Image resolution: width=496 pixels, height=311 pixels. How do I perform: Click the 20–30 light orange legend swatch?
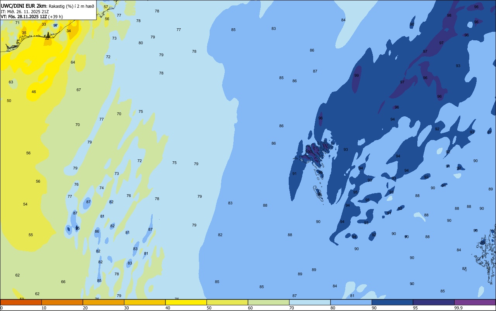[x=103, y=302]
